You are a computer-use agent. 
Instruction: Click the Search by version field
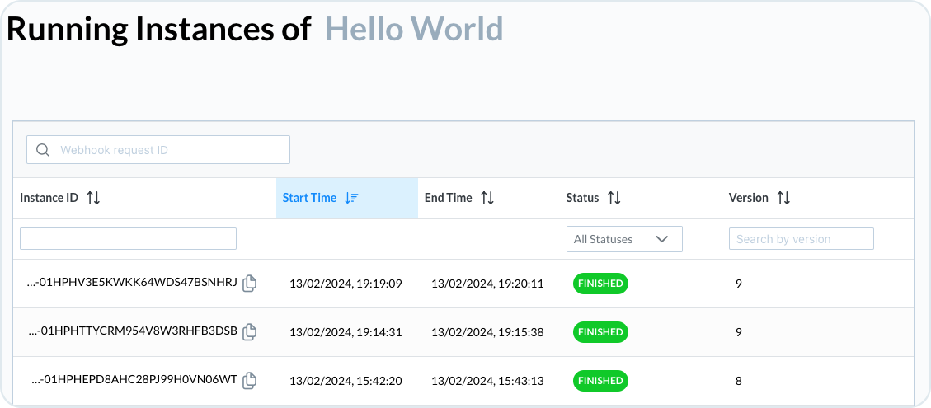pos(801,239)
